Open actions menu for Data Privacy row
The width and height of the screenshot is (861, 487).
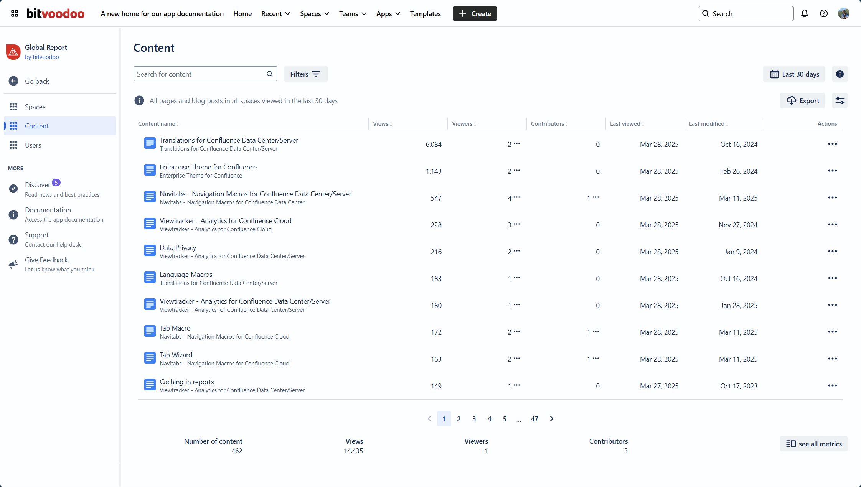(x=832, y=252)
